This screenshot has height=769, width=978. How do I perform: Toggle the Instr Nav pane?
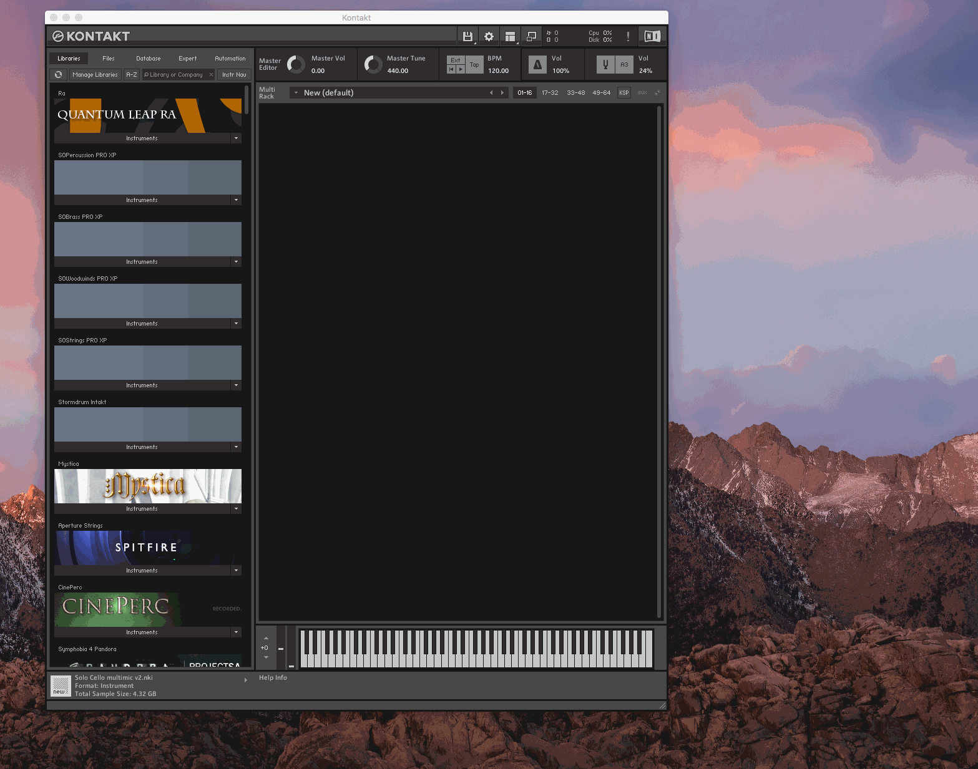[234, 75]
